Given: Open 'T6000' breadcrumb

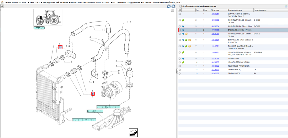Looking at the screenshot, I should [65, 3].
